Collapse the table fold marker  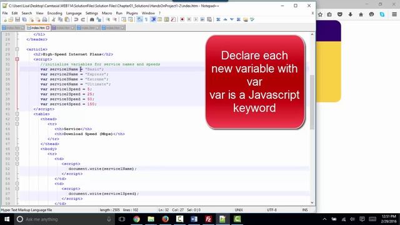coord(17,114)
